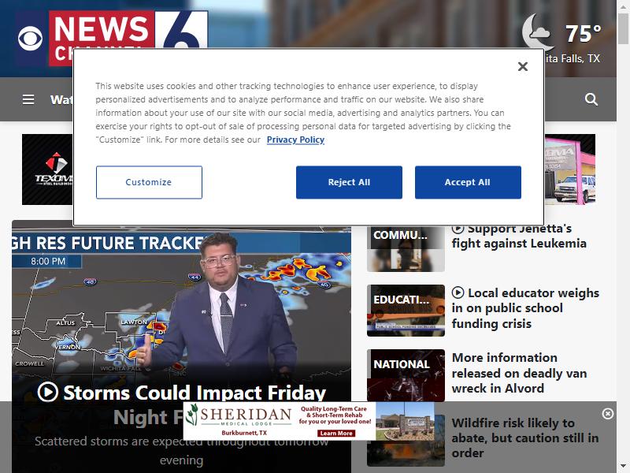Click Learn More on Sheridan ad
630x473 pixels.
point(336,433)
